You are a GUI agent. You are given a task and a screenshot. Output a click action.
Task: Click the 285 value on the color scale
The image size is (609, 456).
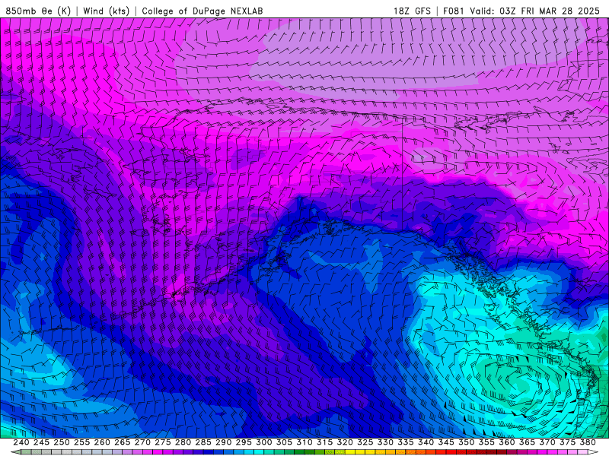point(203,442)
